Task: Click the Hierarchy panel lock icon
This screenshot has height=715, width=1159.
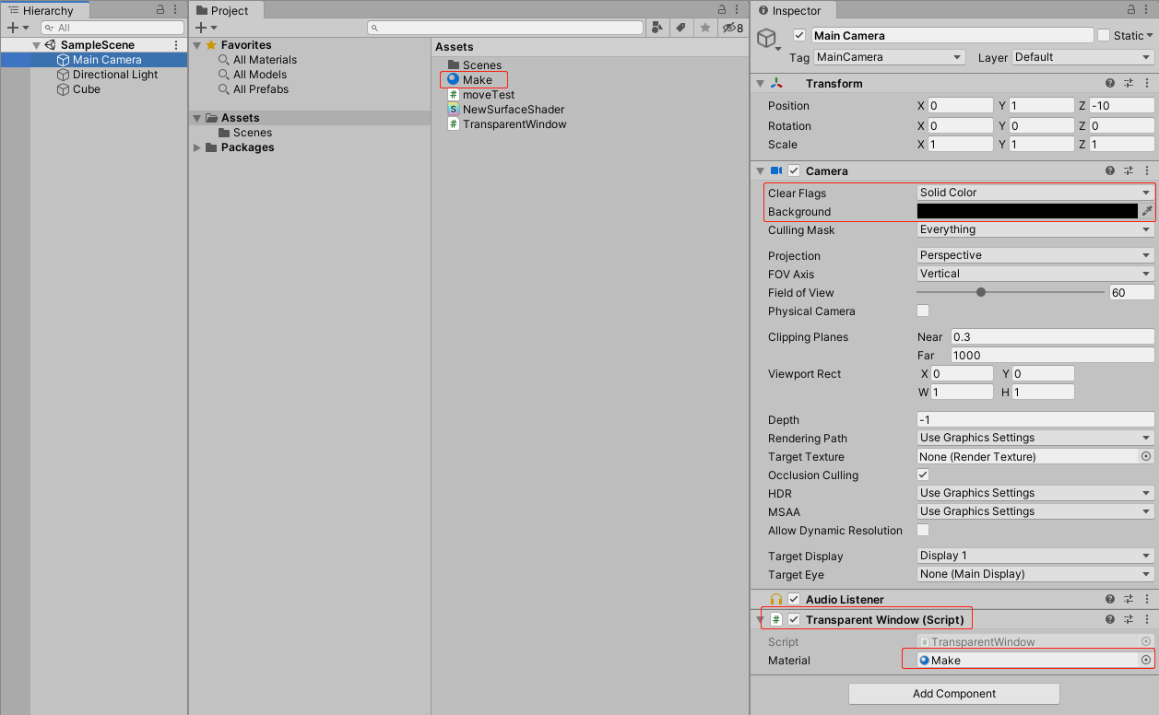Action: pyautogui.click(x=160, y=9)
